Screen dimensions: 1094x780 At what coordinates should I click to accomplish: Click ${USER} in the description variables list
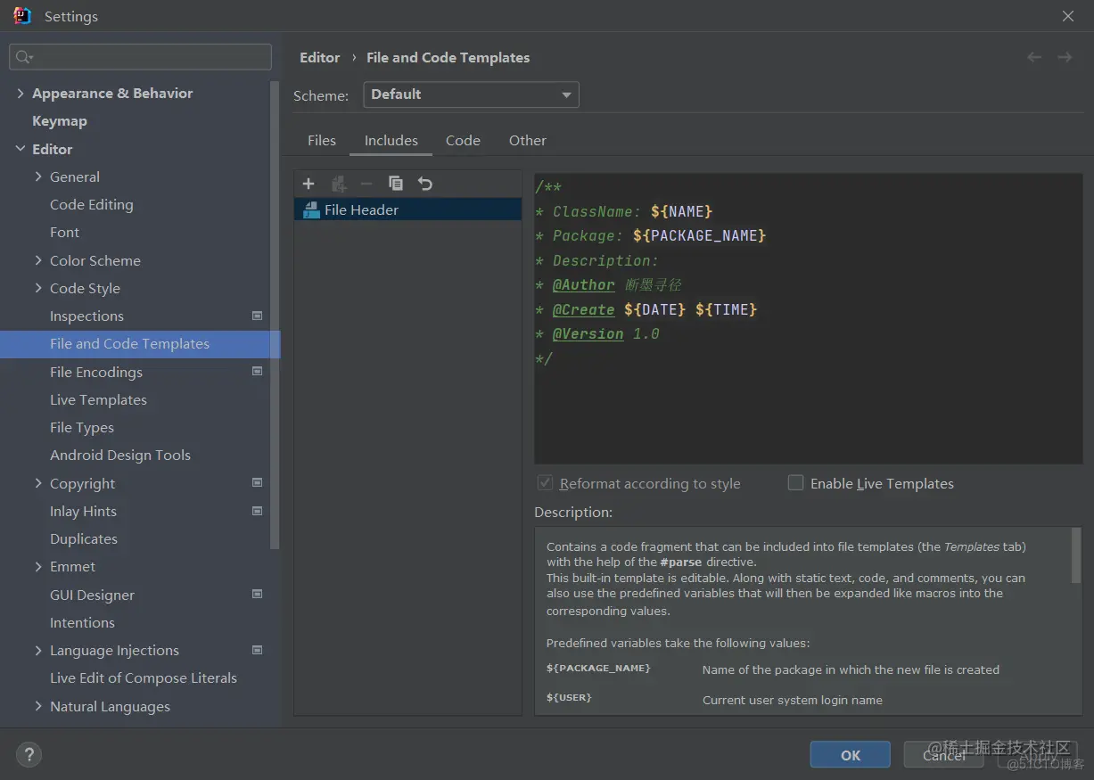click(569, 697)
